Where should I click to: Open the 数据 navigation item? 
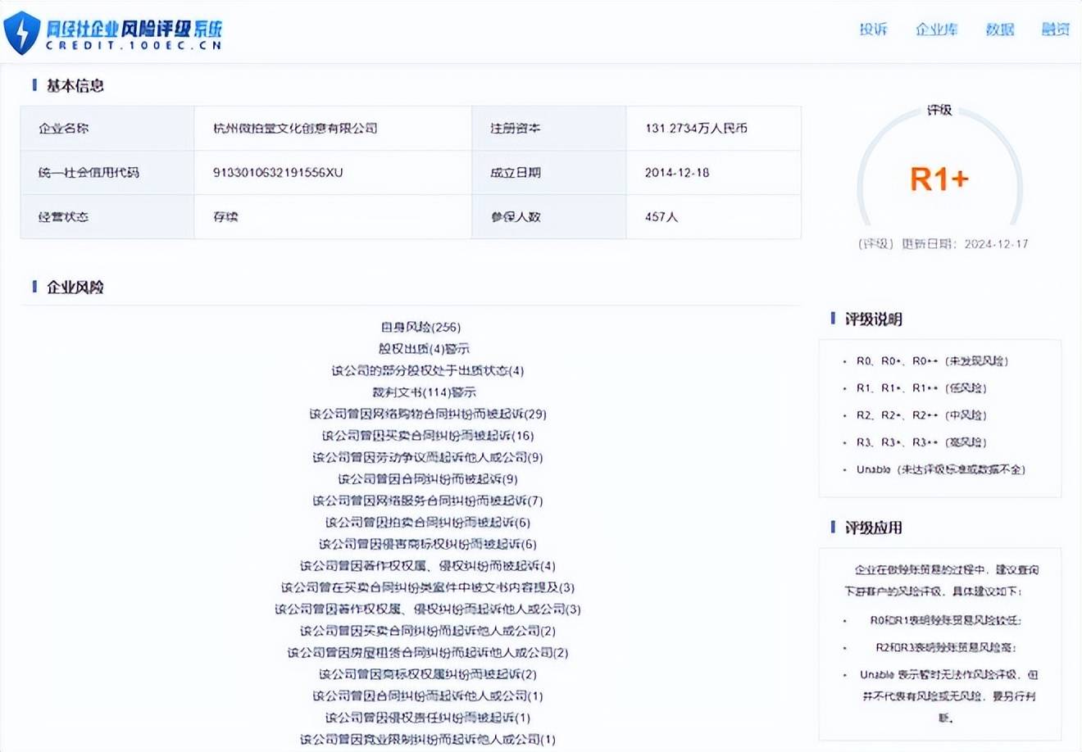(x=1000, y=29)
